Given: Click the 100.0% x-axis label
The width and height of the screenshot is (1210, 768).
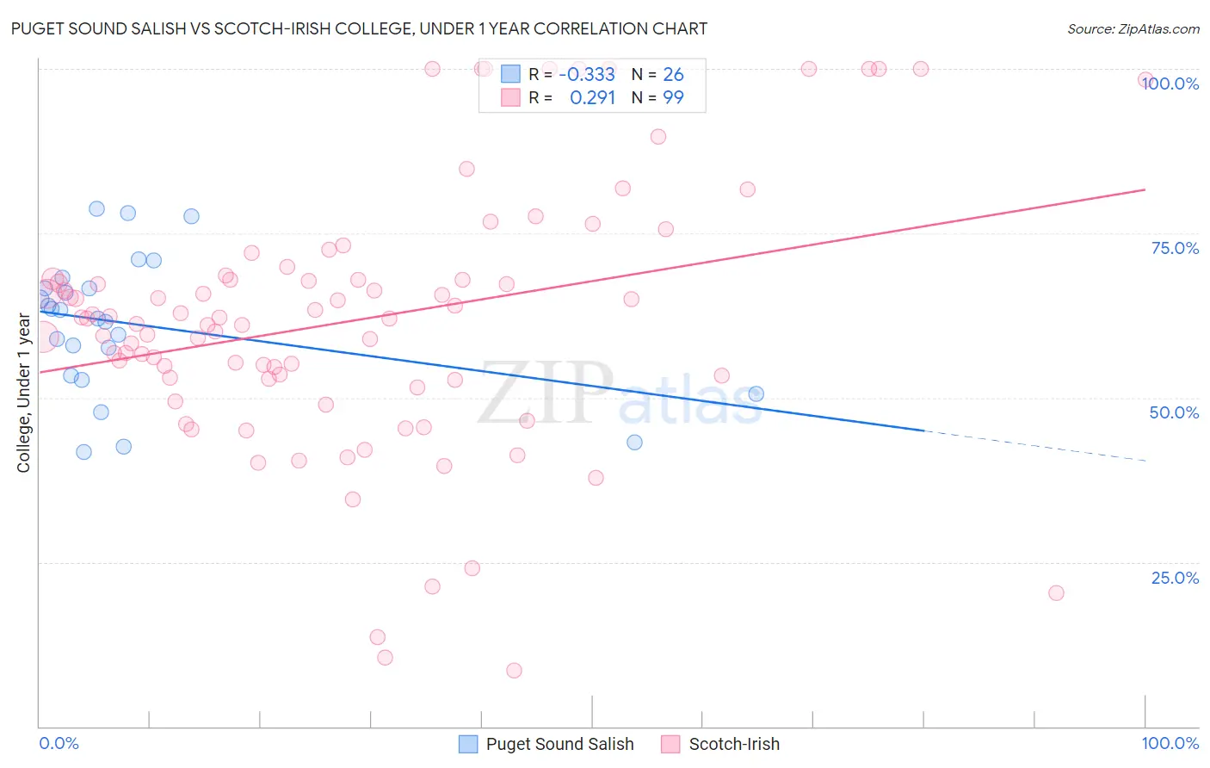Looking at the screenshot, I should pyautogui.click(x=1170, y=743).
